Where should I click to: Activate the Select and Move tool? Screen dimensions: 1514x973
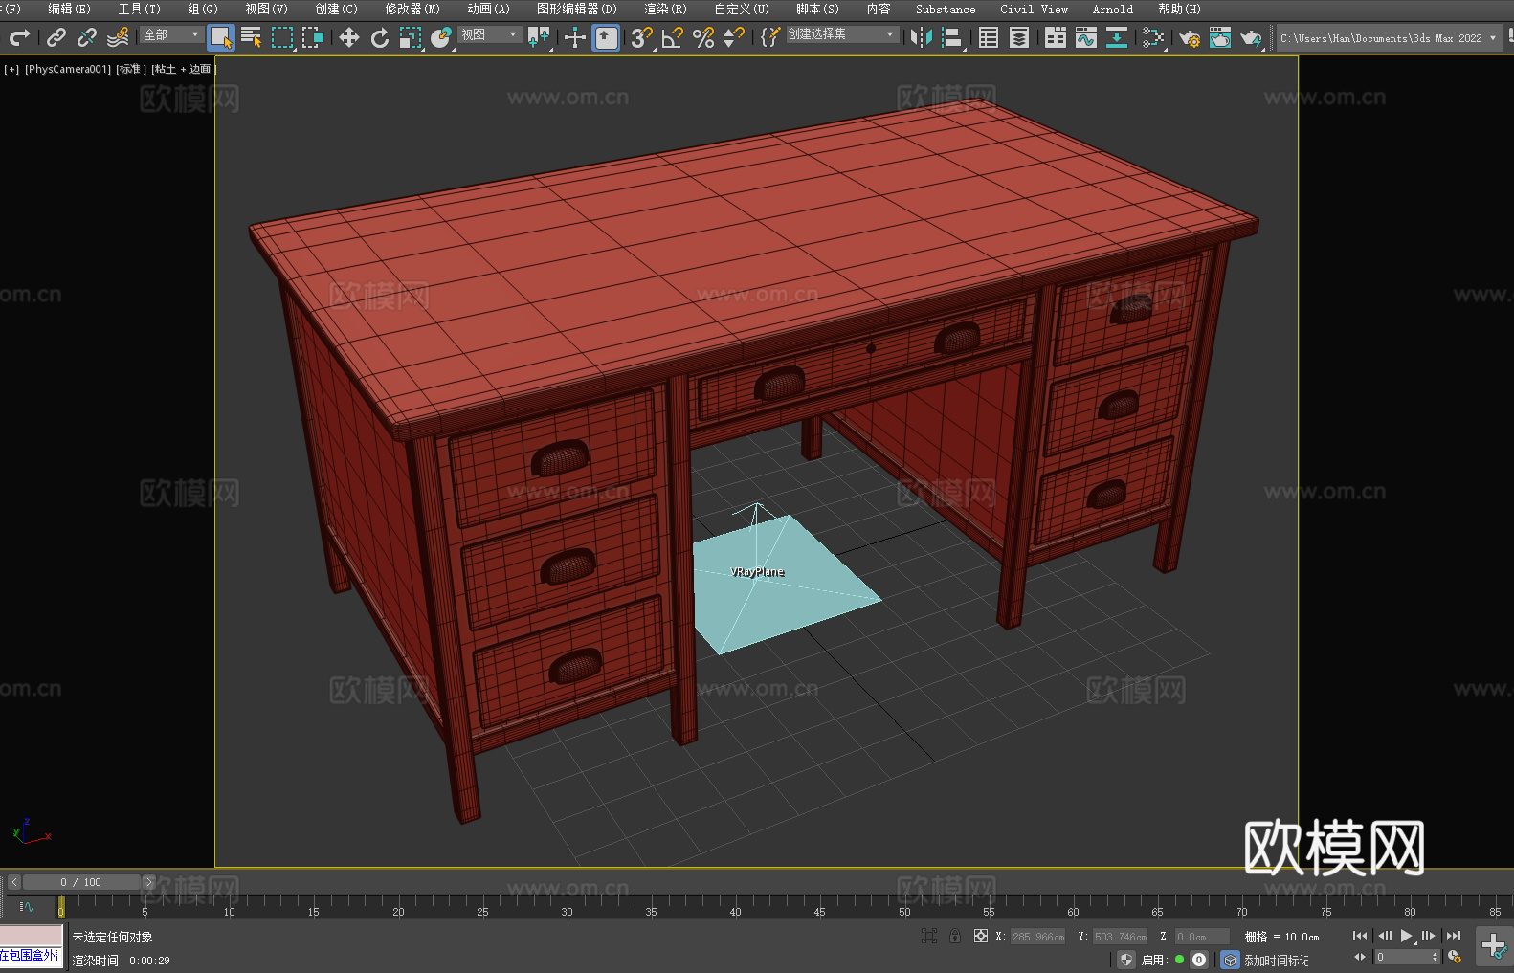point(349,37)
